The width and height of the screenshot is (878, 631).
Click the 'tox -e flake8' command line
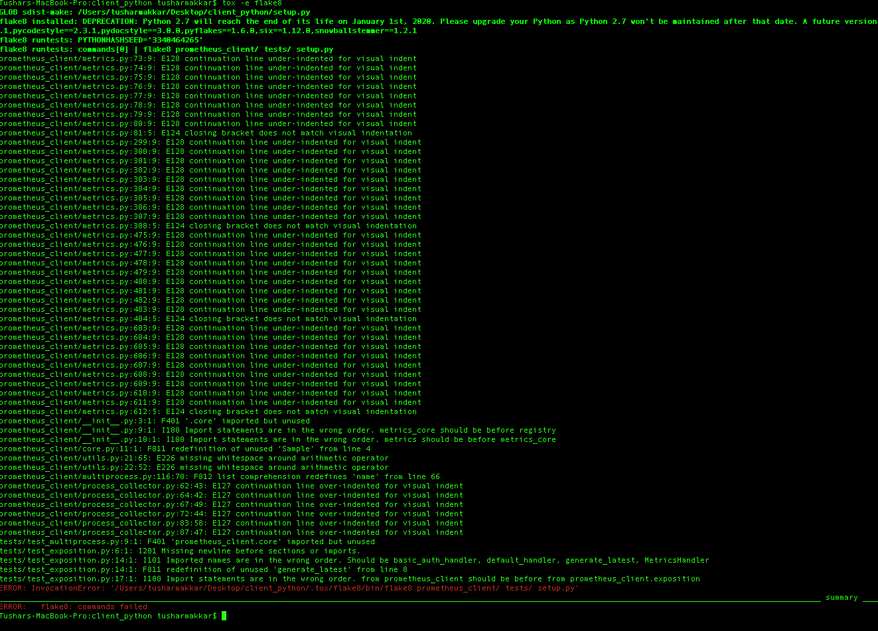(141, 3)
